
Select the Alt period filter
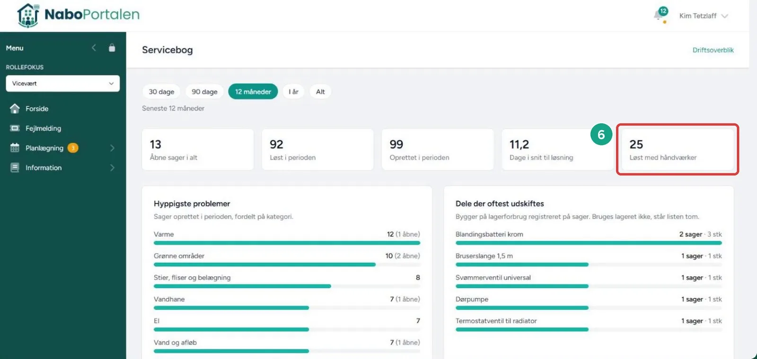[x=320, y=92]
